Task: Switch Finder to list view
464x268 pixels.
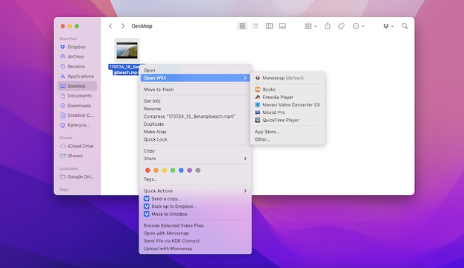Action: click(x=256, y=26)
